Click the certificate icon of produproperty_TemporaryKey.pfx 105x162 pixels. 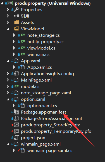16,131
